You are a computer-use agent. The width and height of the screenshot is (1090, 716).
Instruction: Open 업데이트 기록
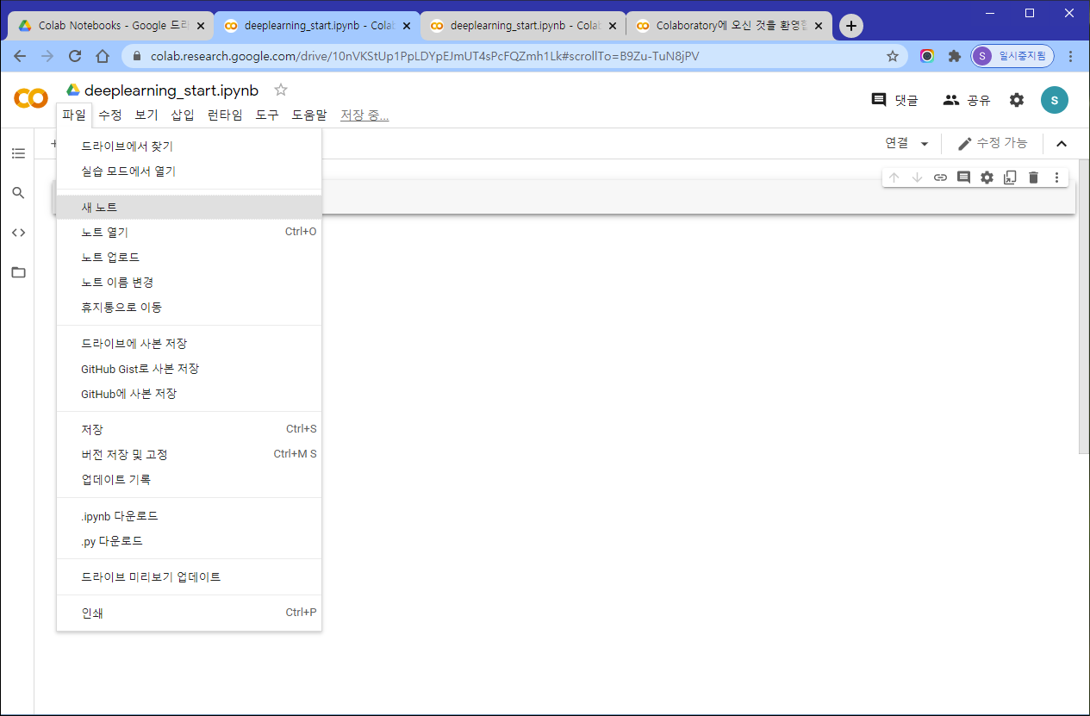(189, 479)
